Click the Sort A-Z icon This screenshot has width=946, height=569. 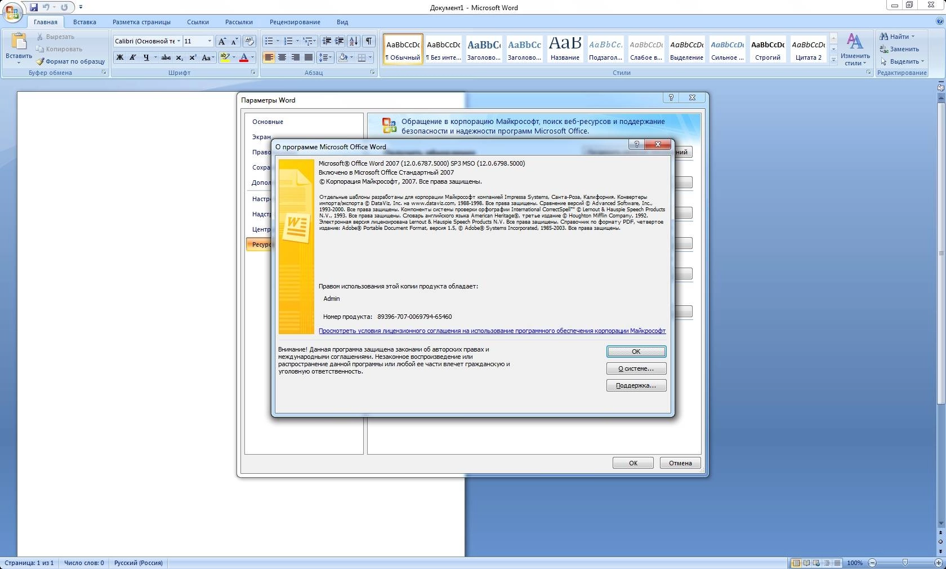[354, 41]
